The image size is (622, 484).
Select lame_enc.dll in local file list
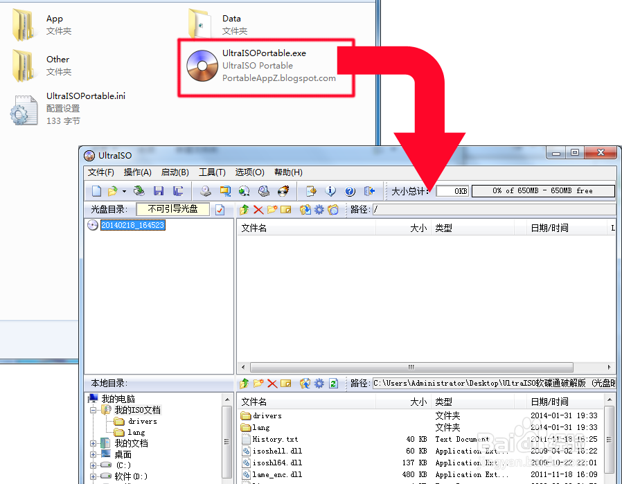277,474
